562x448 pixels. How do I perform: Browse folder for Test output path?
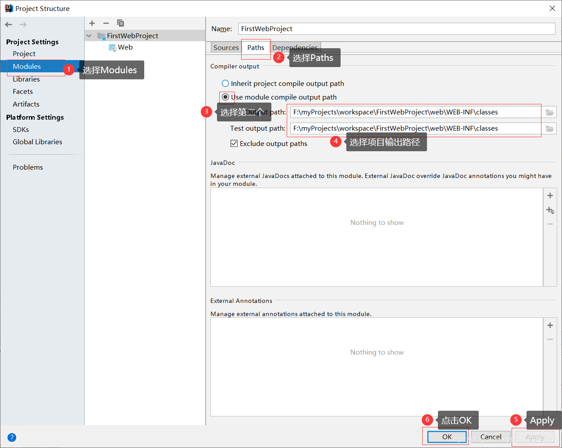[x=550, y=128]
